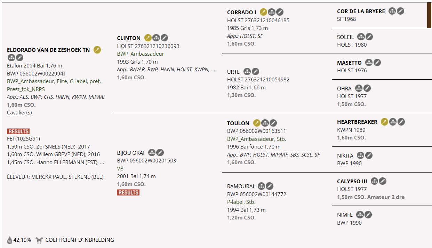The image size is (432, 248).
Task: Open the pedigree tree icon for Cor de la Bryere
Action: coord(392,11)
